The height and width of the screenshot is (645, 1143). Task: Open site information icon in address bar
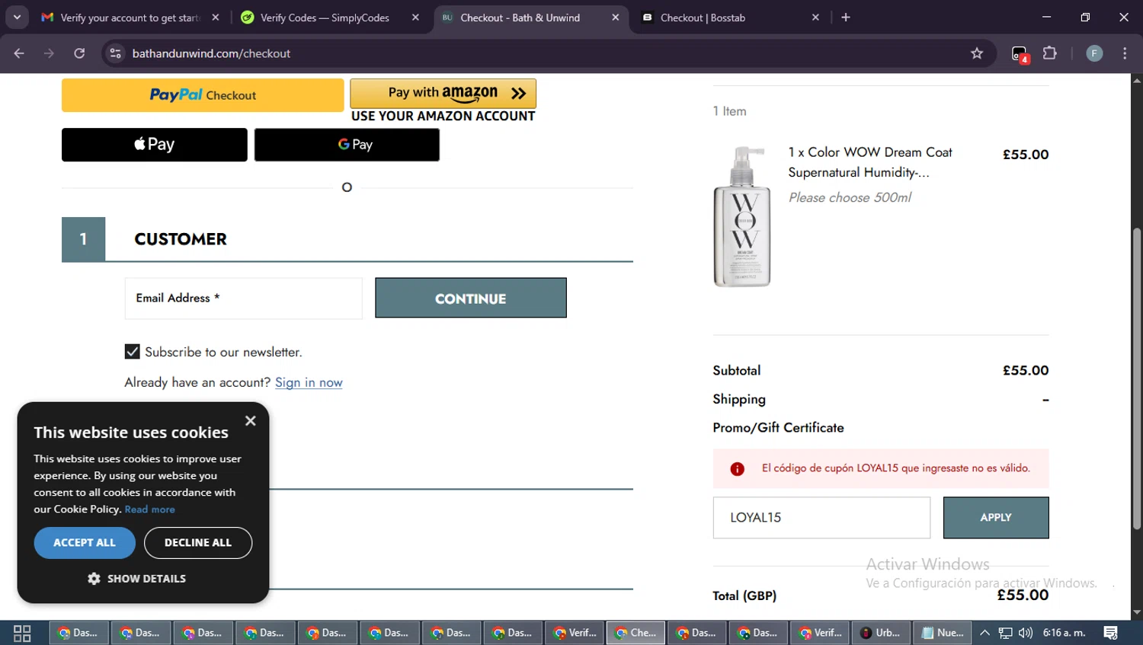click(115, 53)
